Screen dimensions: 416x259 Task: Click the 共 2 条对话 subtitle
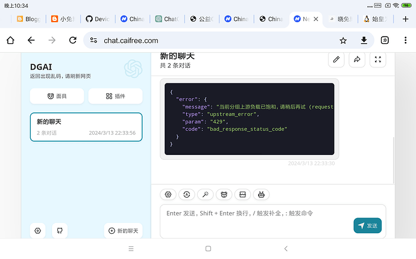[175, 66]
